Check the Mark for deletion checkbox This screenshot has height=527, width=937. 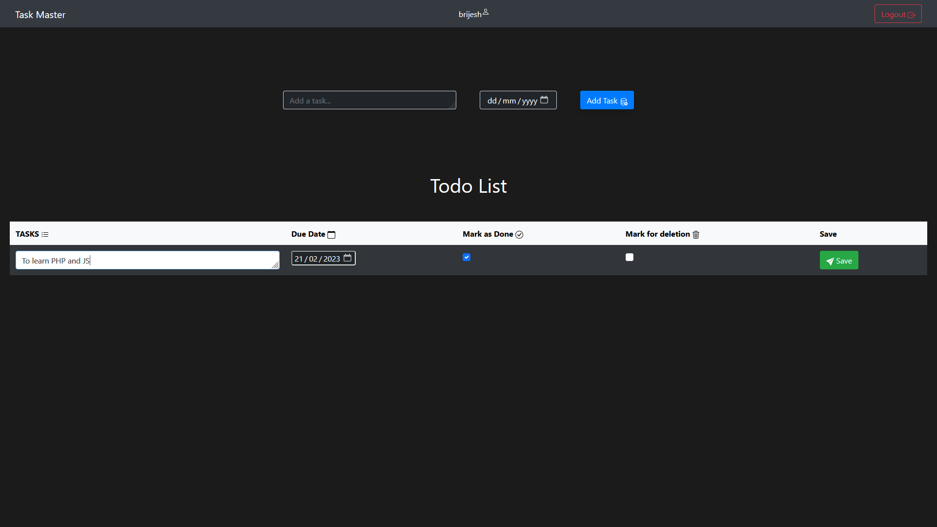[630, 257]
